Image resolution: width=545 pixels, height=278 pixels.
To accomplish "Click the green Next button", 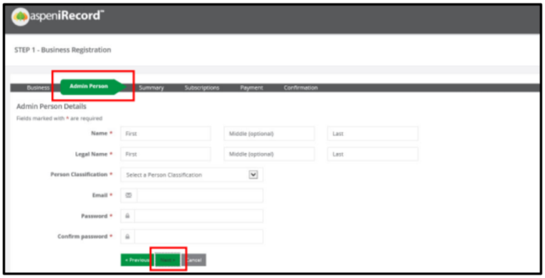I will tap(168, 260).
